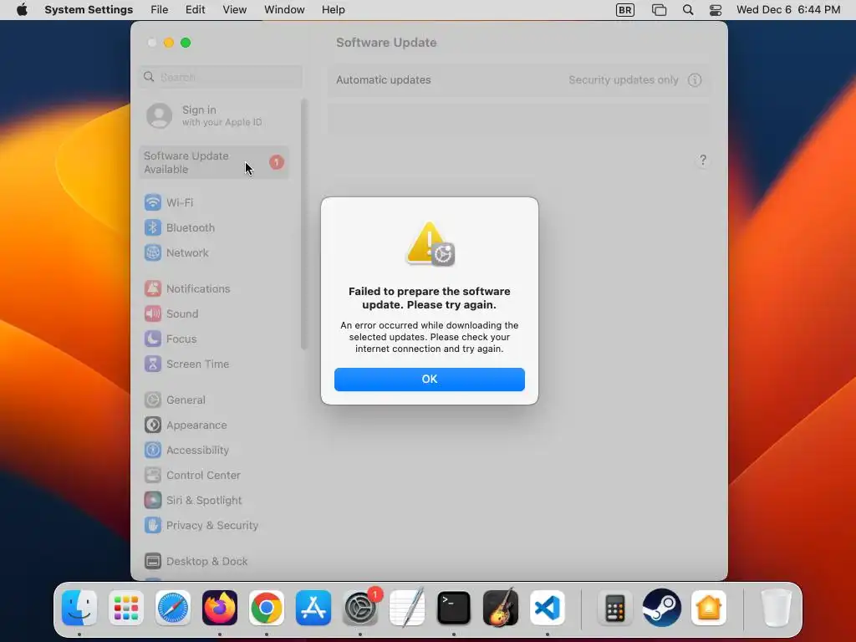Open Trash from the Dock

click(x=776, y=608)
